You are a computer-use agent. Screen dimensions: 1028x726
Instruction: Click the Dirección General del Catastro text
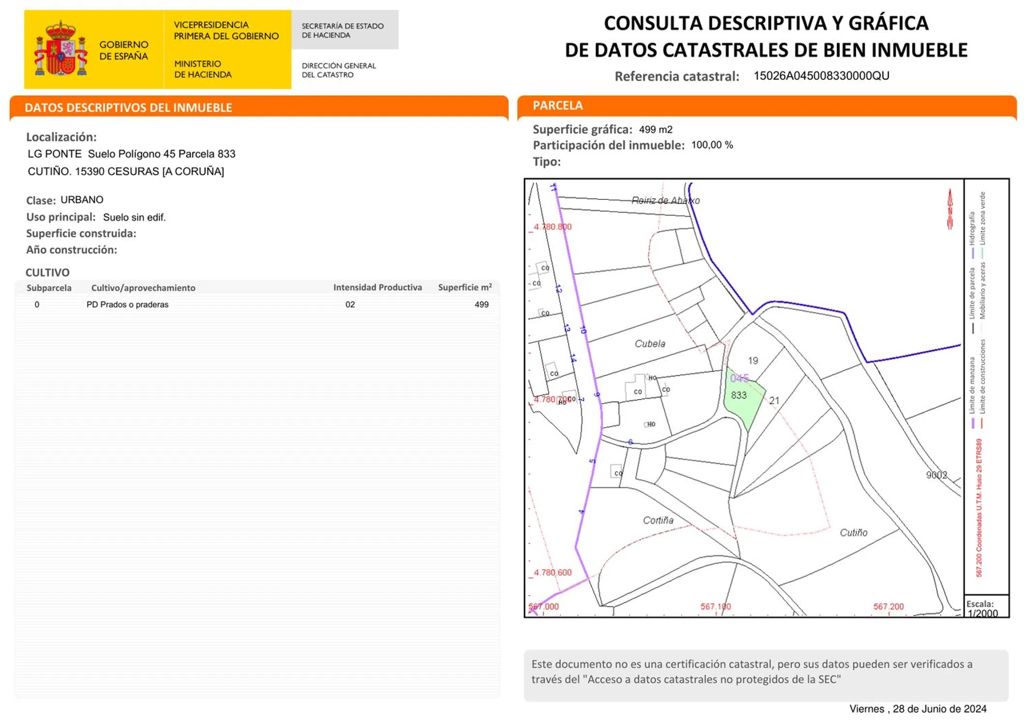click(x=339, y=70)
